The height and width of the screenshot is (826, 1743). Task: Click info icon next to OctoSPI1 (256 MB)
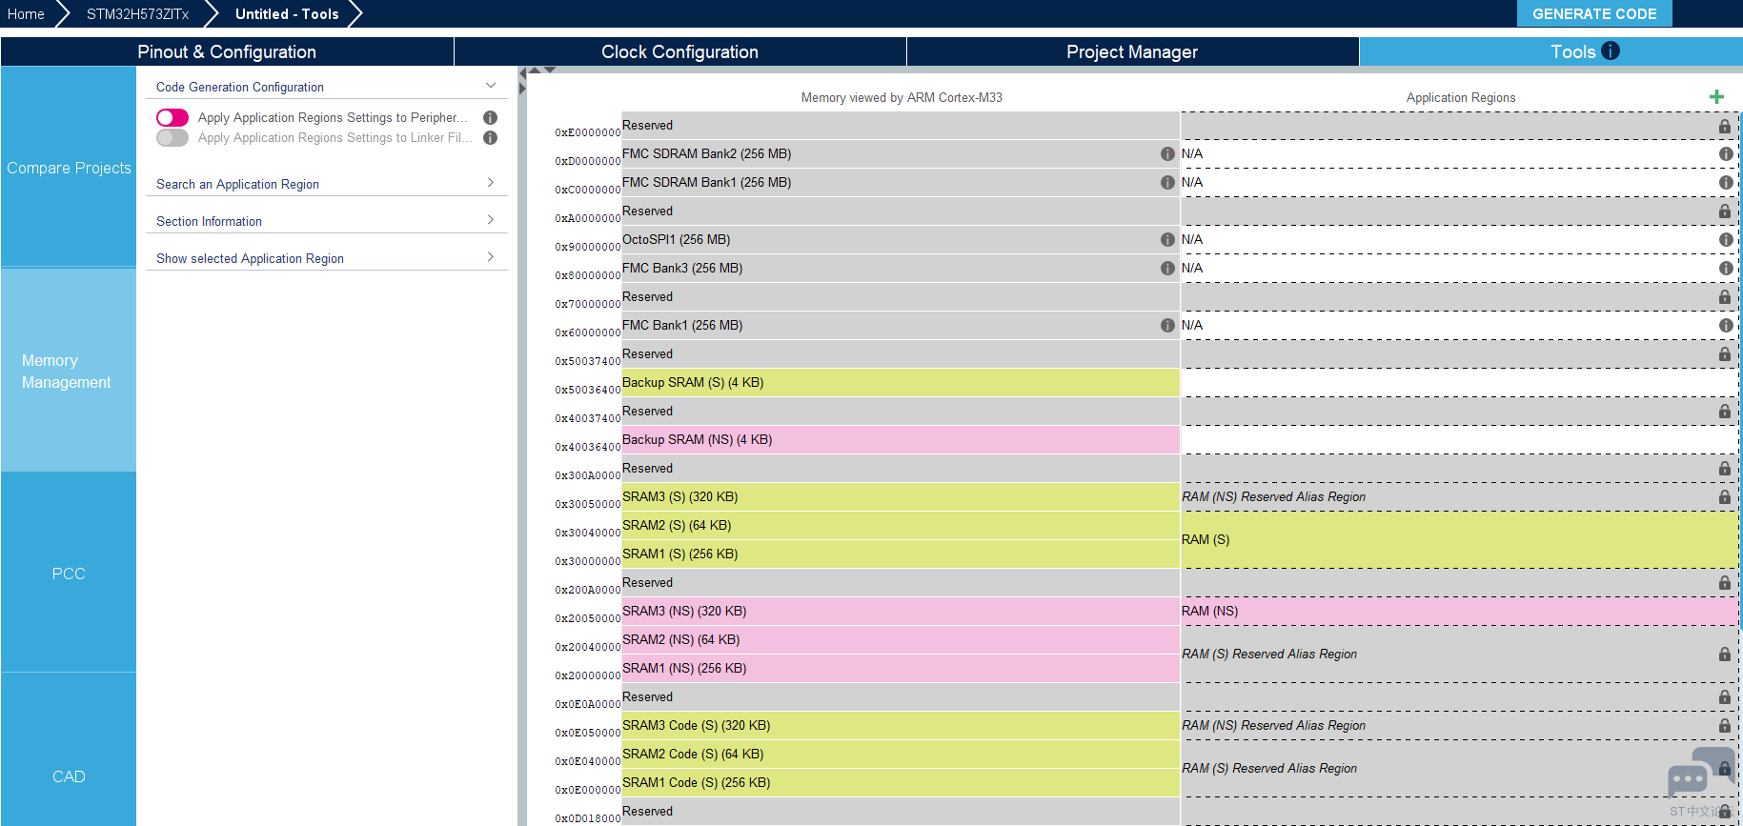1167,239
